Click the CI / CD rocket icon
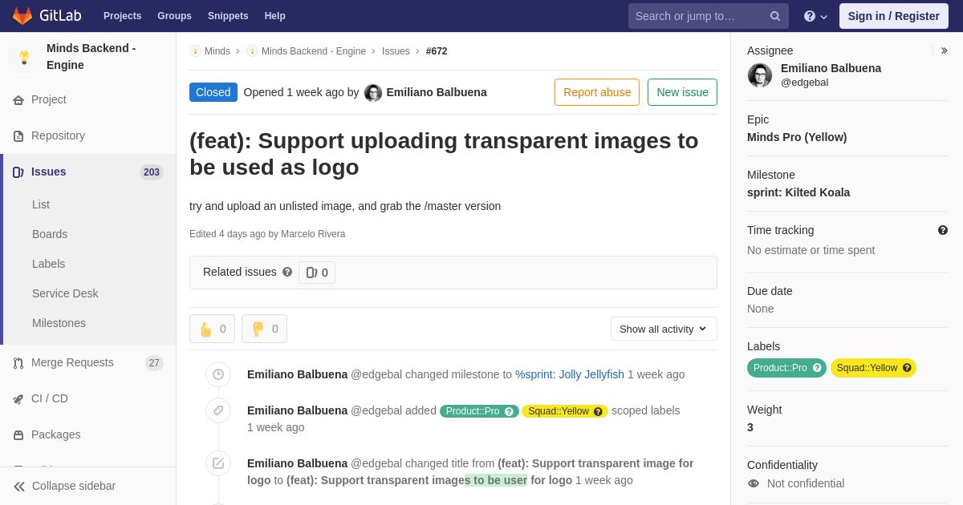Screen dimensions: 963x505 [x=18, y=399]
